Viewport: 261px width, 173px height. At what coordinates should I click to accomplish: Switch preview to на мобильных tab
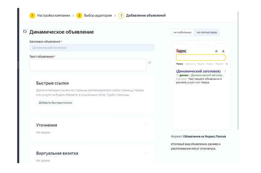[x=182, y=32]
